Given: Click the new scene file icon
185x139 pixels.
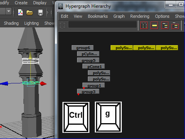Looking at the screenshot, I should click(20, 12).
